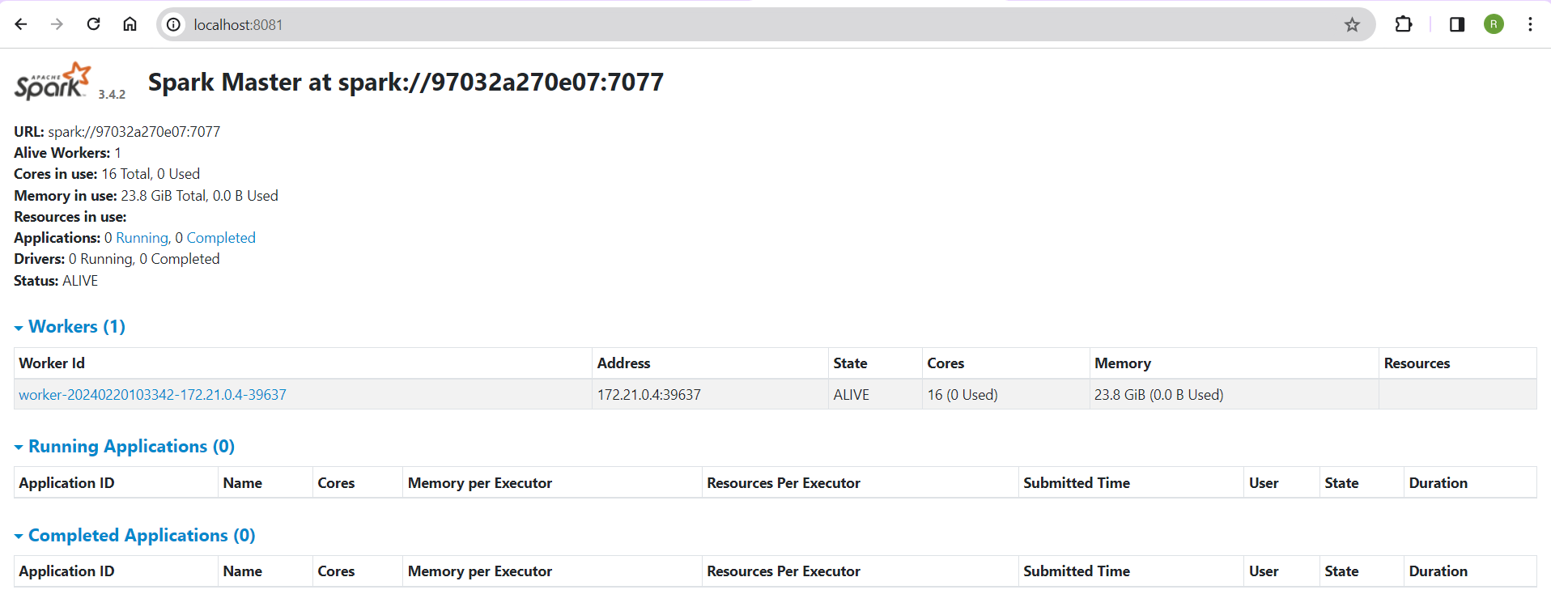The image size is (1551, 611).
Task: Toggle the browser side panel
Action: click(1457, 24)
